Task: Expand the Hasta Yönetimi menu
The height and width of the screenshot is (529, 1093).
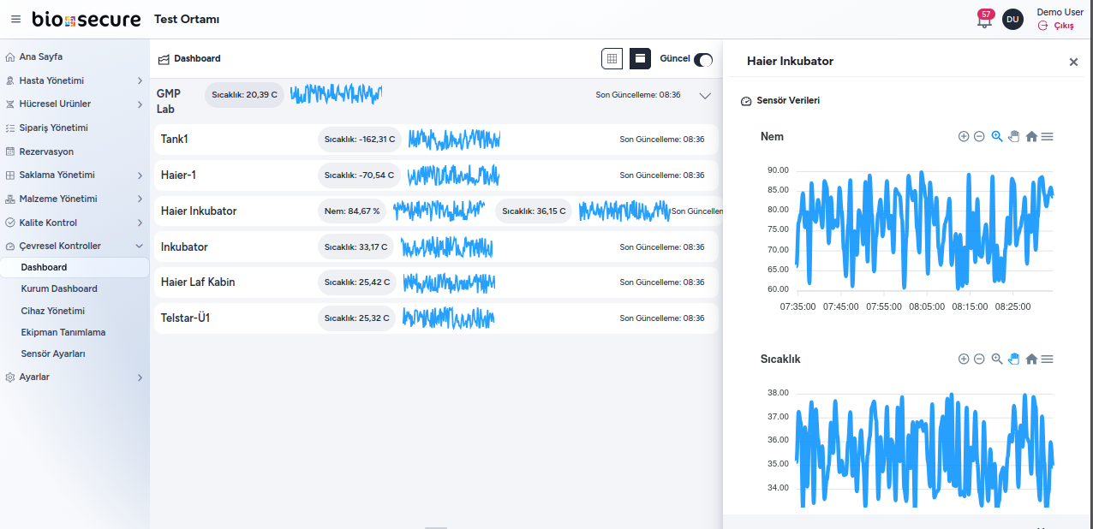Action: coord(75,80)
